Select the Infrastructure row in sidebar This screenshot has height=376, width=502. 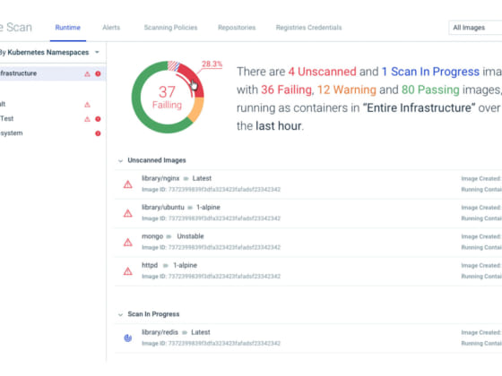pos(53,73)
